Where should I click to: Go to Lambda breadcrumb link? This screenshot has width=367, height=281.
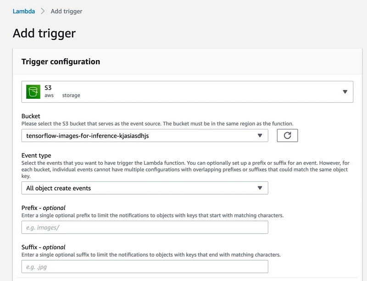coord(24,11)
